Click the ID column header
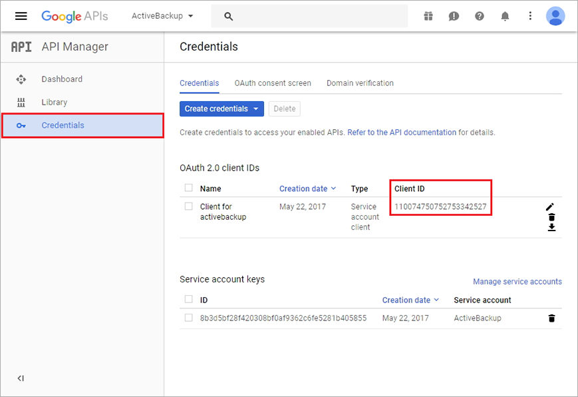This screenshot has height=397, width=578. coord(204,300)
